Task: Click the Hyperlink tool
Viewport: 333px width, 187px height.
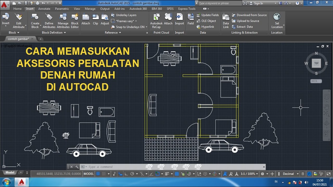Action: (x=205, y=27)
